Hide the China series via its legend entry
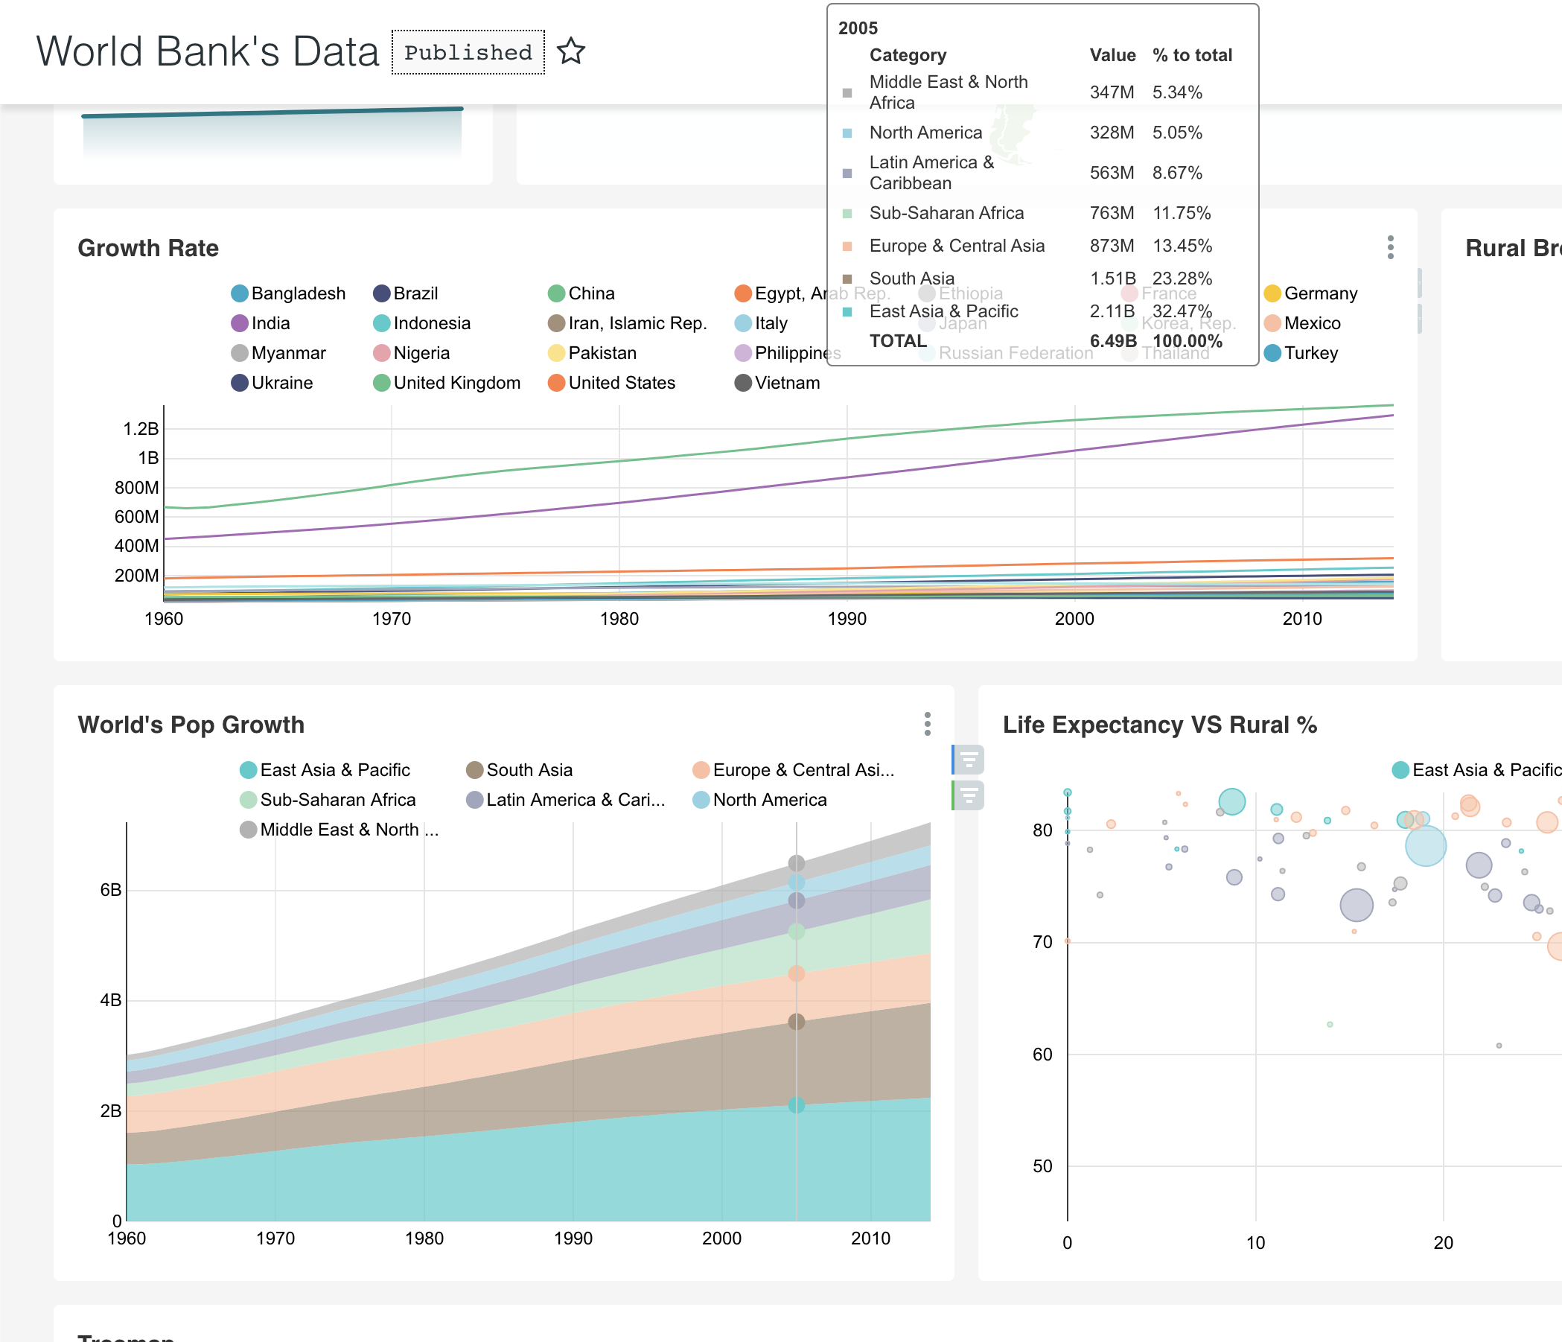Viewport: 1562px width, 1342px height. click(555, 293)
